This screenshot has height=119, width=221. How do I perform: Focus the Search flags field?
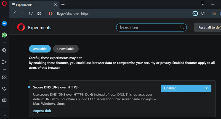pos(151,27)
